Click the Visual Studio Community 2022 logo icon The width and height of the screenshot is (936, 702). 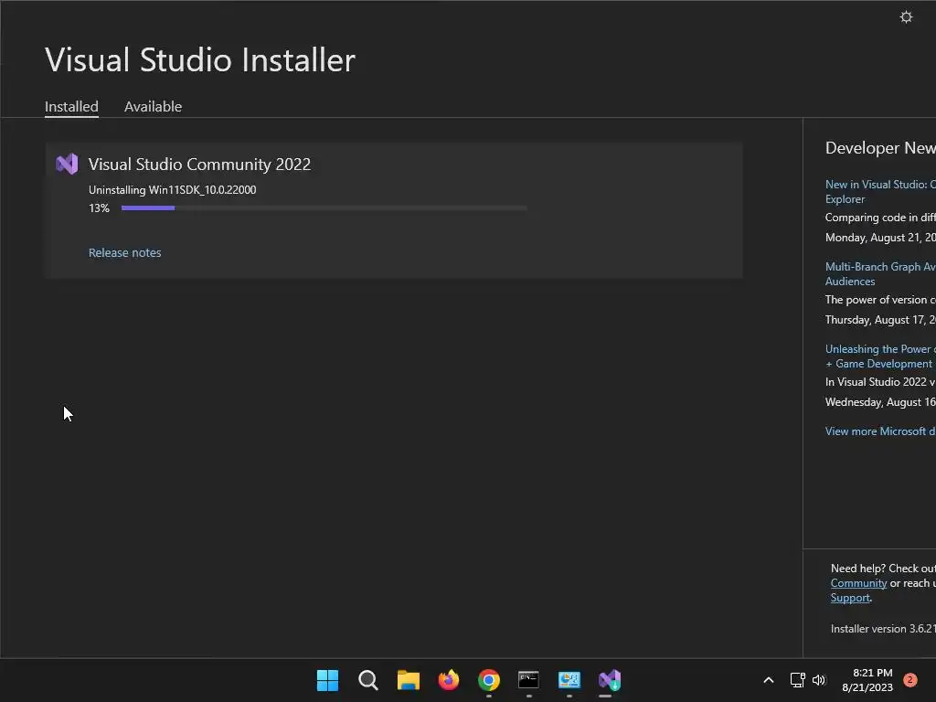click(67, 165)
